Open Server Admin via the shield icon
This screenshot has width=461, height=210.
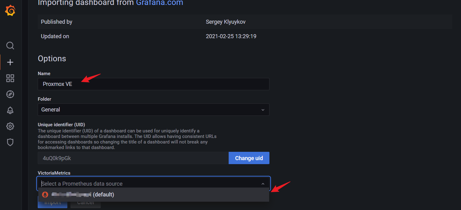[10, 142]
